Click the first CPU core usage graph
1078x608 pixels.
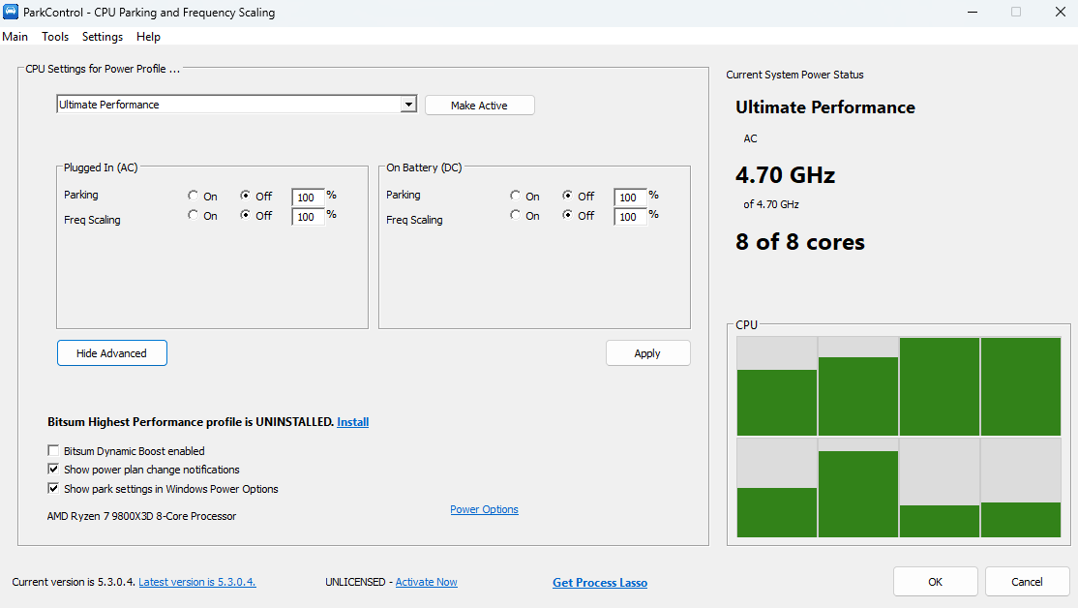tap(777, 386)
